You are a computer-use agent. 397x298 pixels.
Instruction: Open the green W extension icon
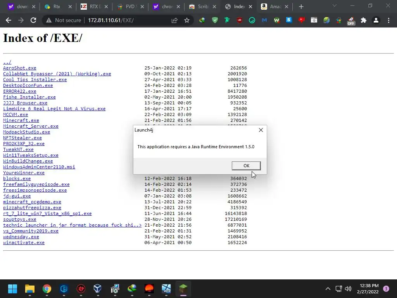[x=276, y=20]
